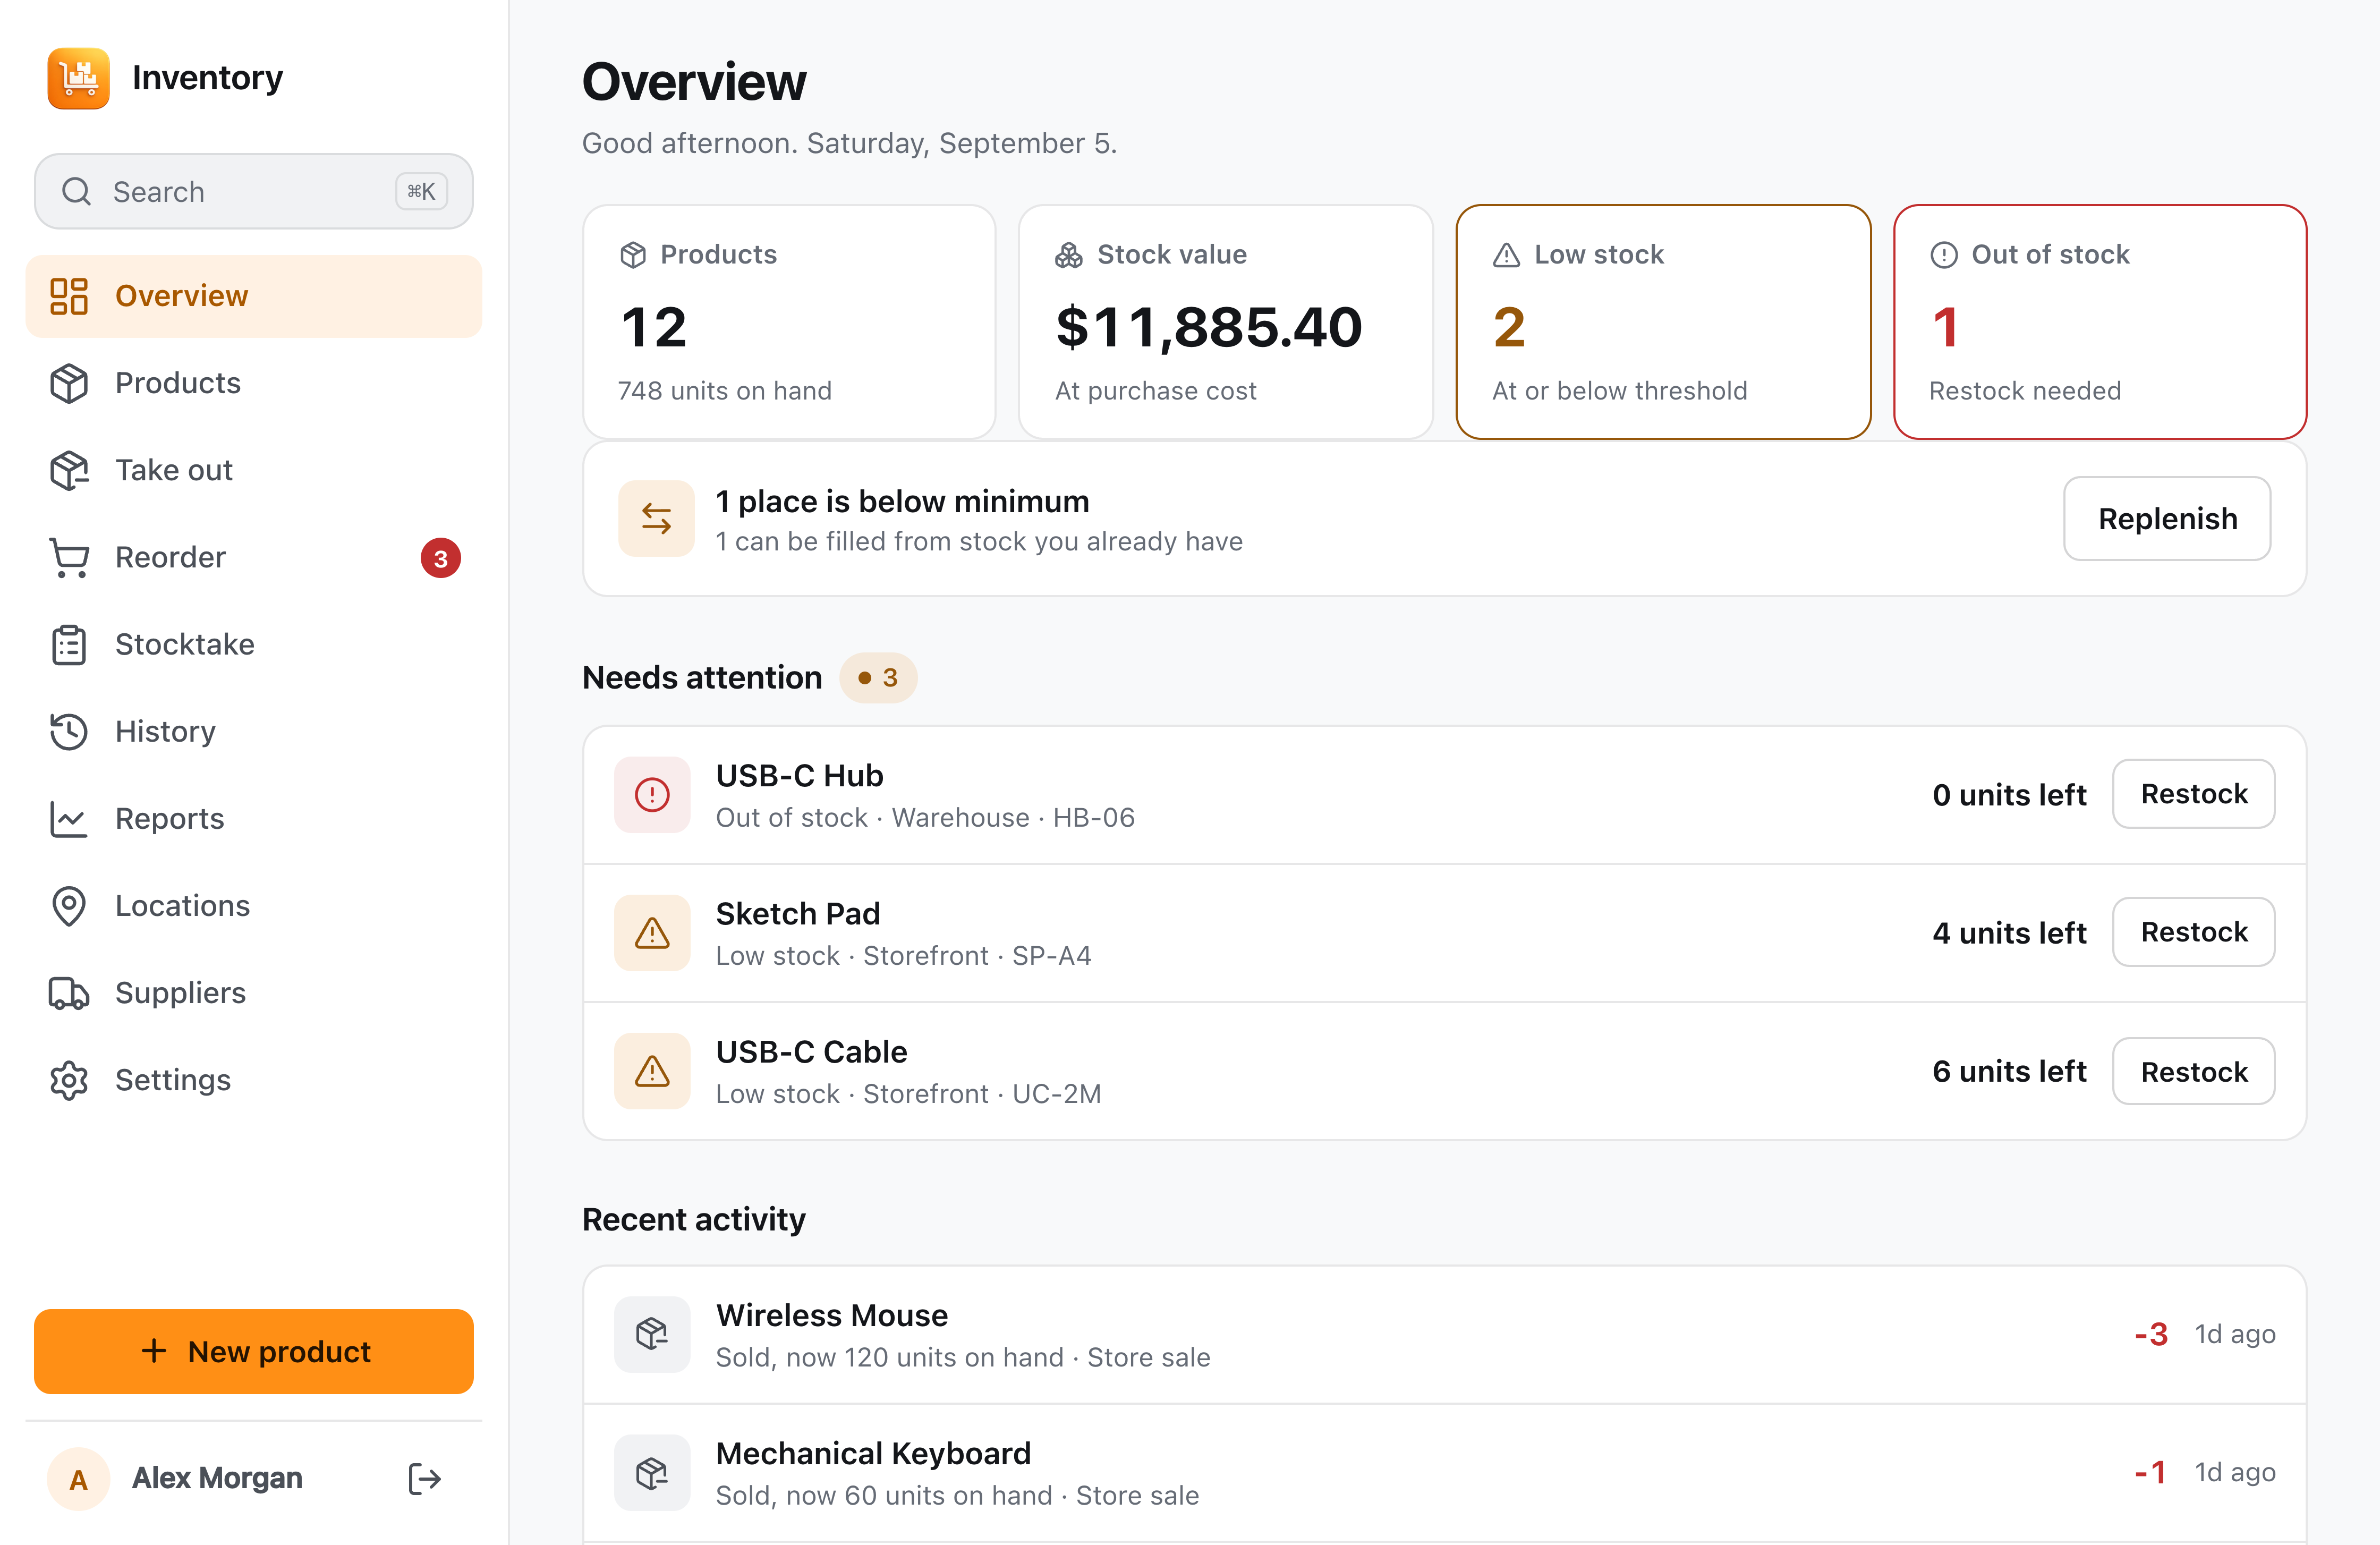The image size is (2380, 1545).
Task: Click the Take out package icon
Action: [69, 470]
